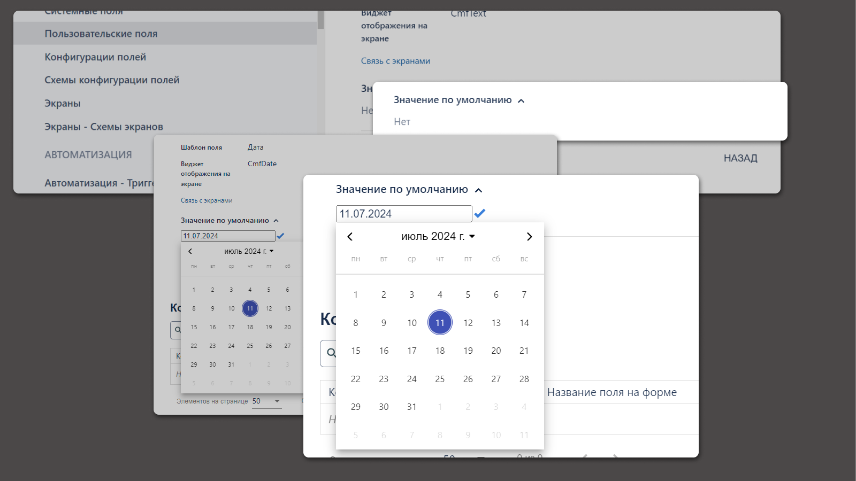
Task: Click 'Связь с экранами' link in back window
Action: click(x=395, y=61)
